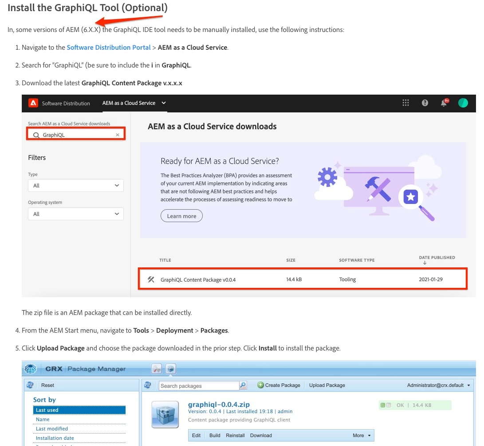Open the notifications bell icon
484x446 pixels.
[444, 103]
